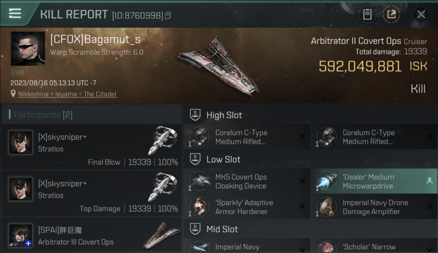Copy the kill report ID
Image resolution: width=438 pixels, height=253 pixels.
[x=168, y=16]
